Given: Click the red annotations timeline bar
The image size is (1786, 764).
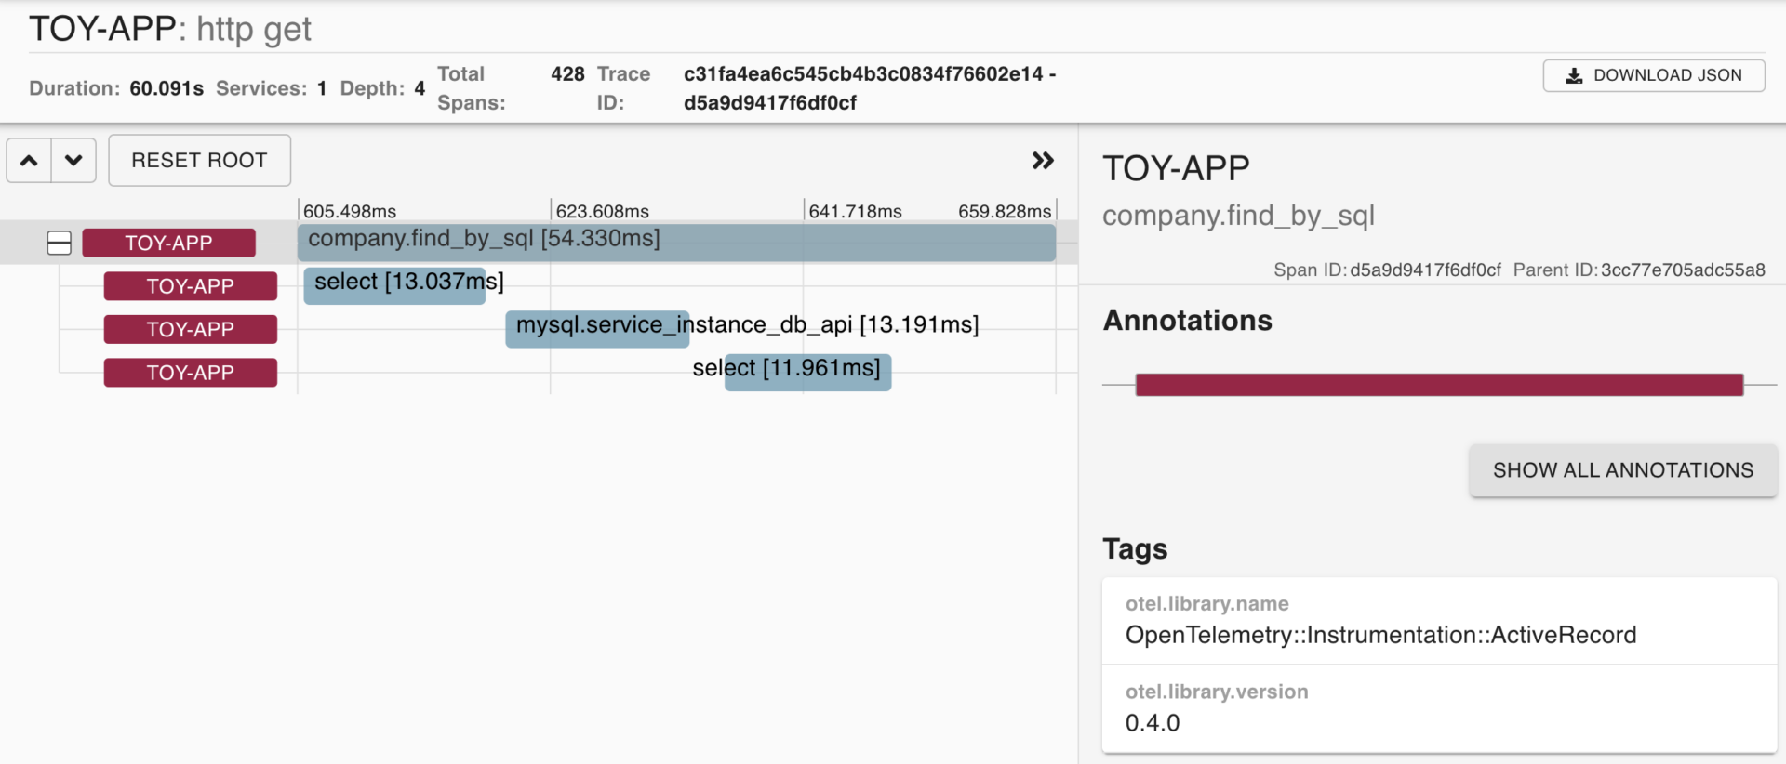Looking at the screenshot, I should point(1438,385).
